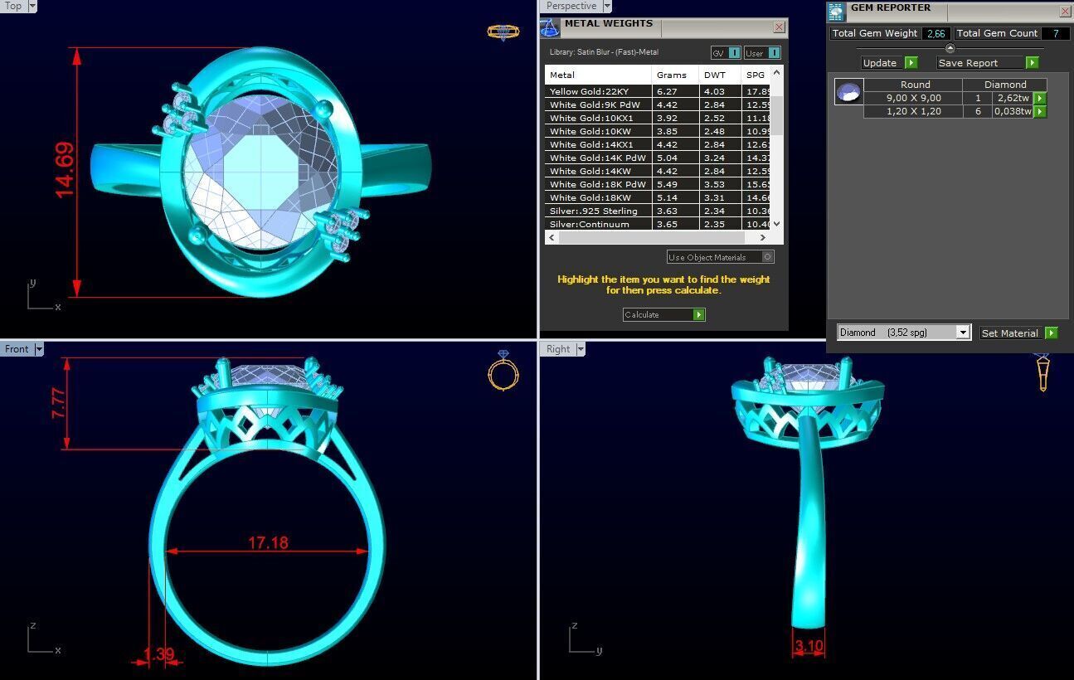Close the Gem Reporter panel
Image resolution: width=1074 pixels, height=680 pixels.
click(x=1065, y=12)
